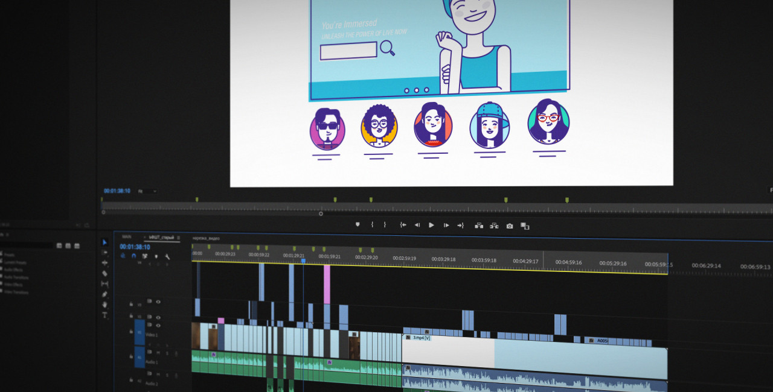Switch to the MAIN sequence tab
The width and height of the screenshot is (773, 392).
126,237
